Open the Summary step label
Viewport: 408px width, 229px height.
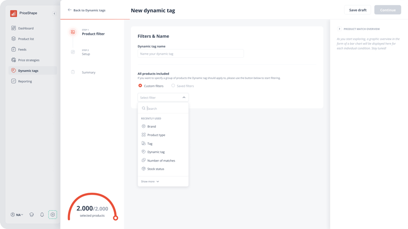(88, 73)
